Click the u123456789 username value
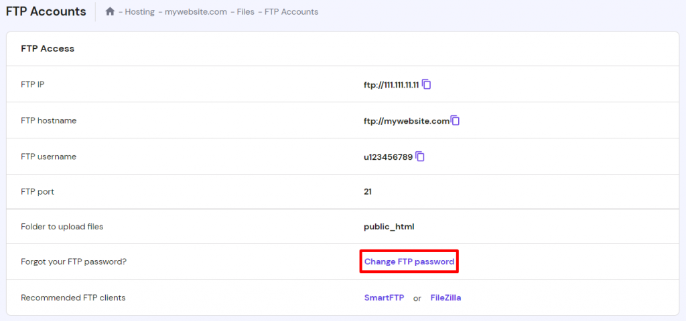This screenshot has width=686, height=321. coord(388,157)
